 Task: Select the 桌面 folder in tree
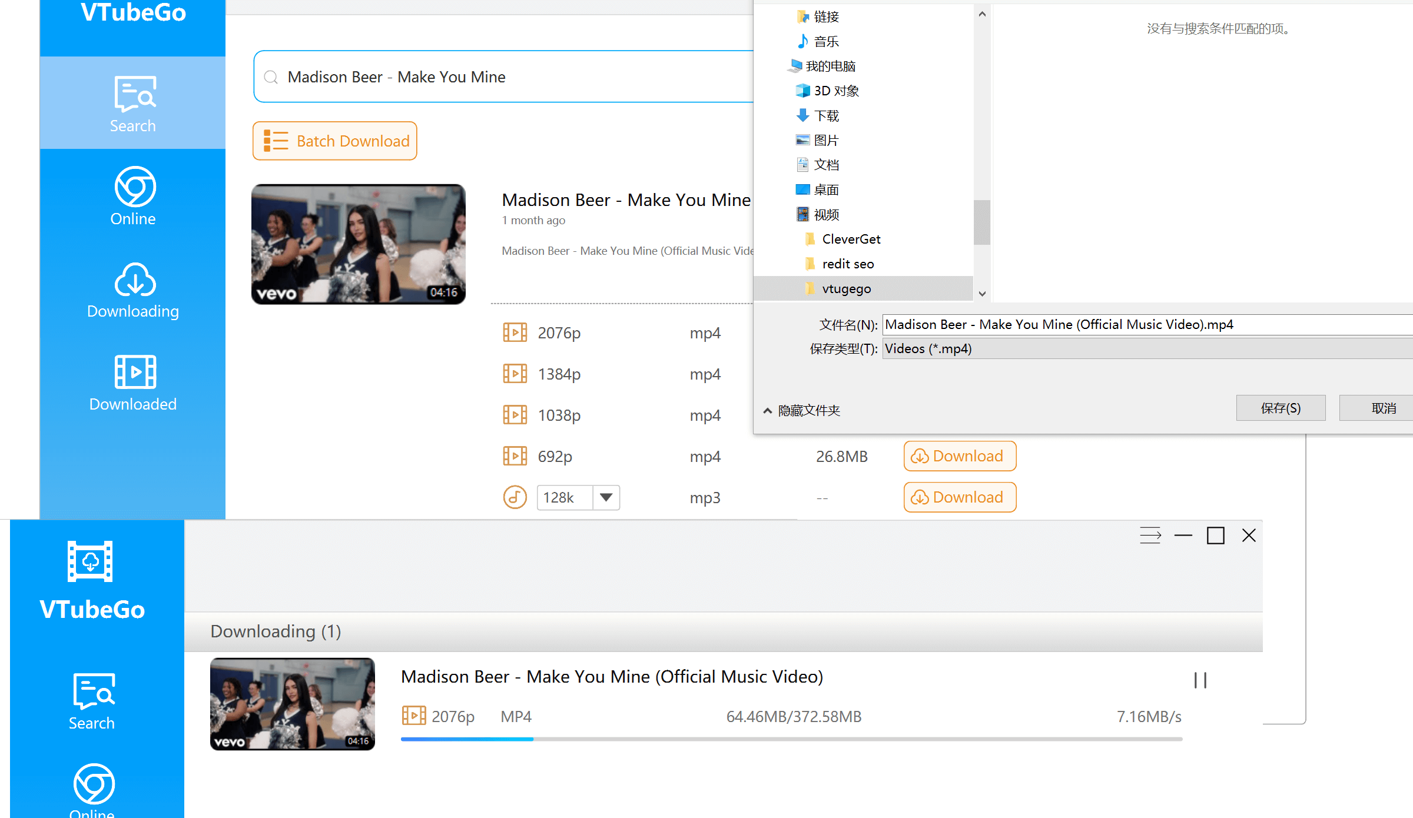click(818, 189)
